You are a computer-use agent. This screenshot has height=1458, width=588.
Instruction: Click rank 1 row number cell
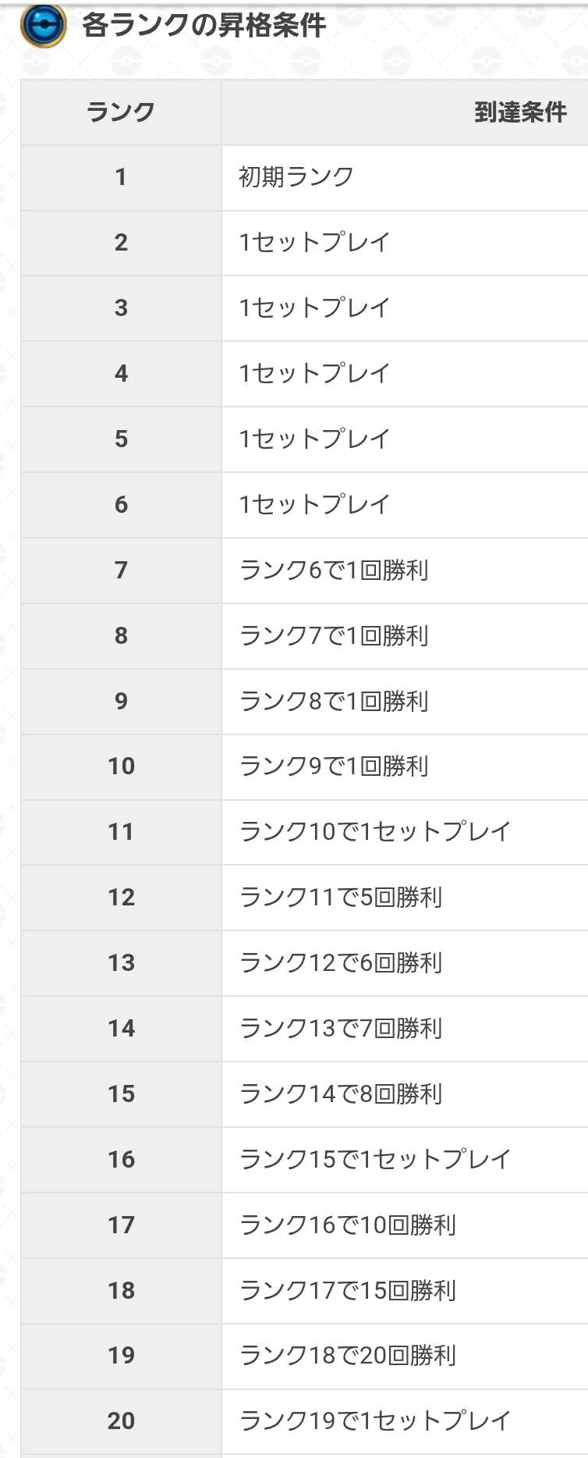click(x=121, y=177)
